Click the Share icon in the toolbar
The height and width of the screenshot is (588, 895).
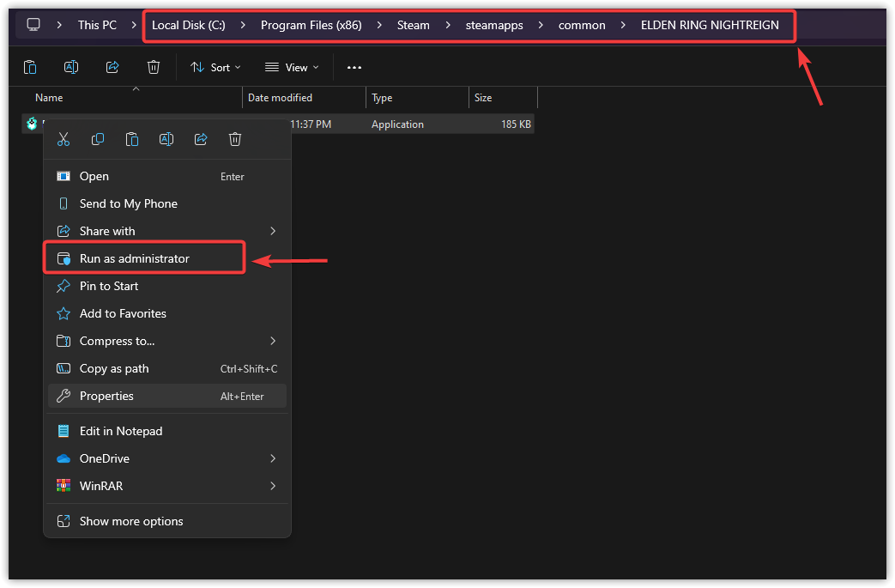(112, 67)
